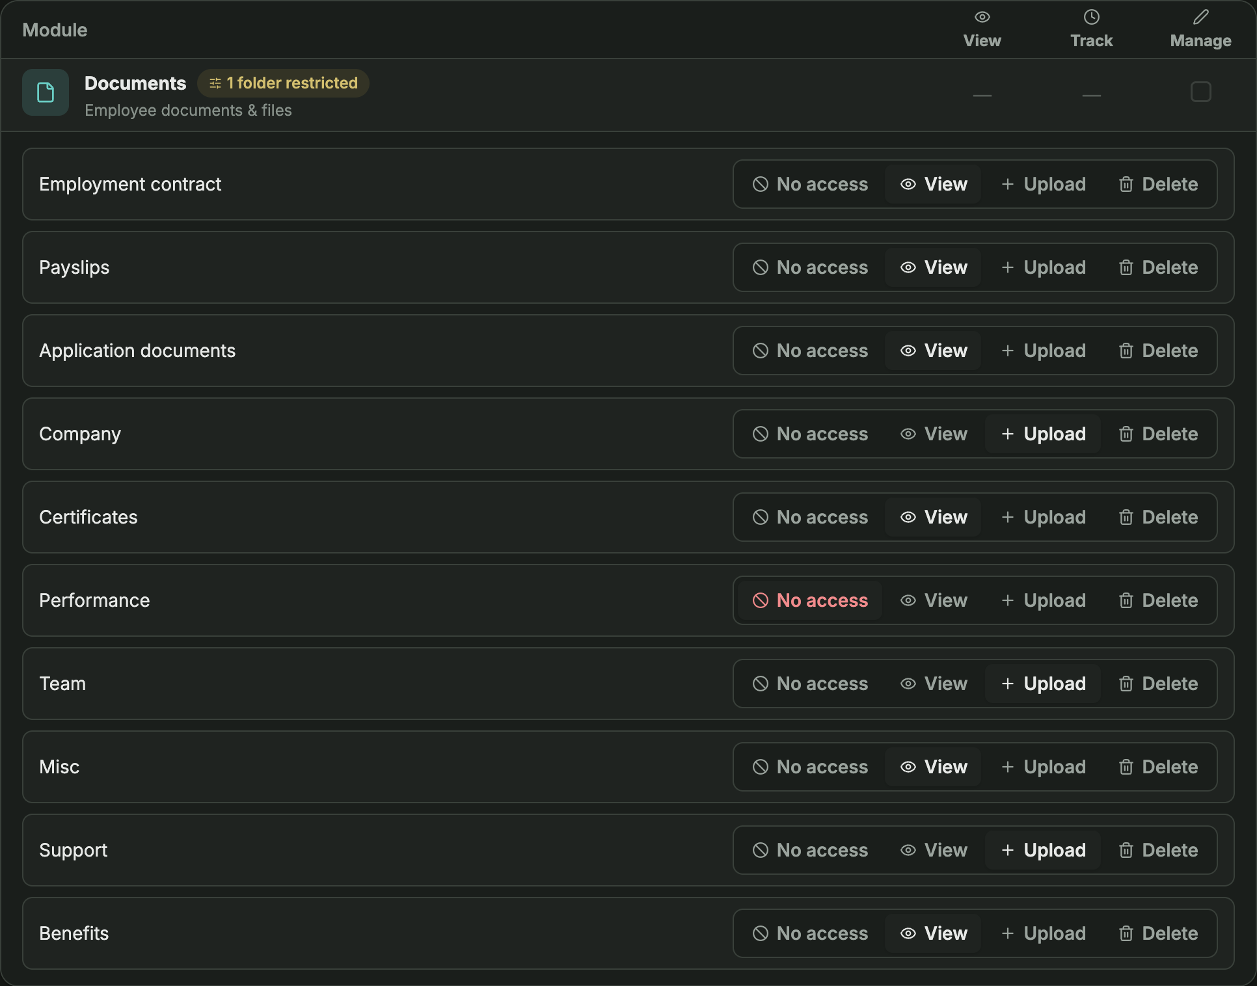Image resolution: width=1257 pixels, height=986 pixels.
Task: Select Upload for Application documents
Action: (x=1043, y=351)
